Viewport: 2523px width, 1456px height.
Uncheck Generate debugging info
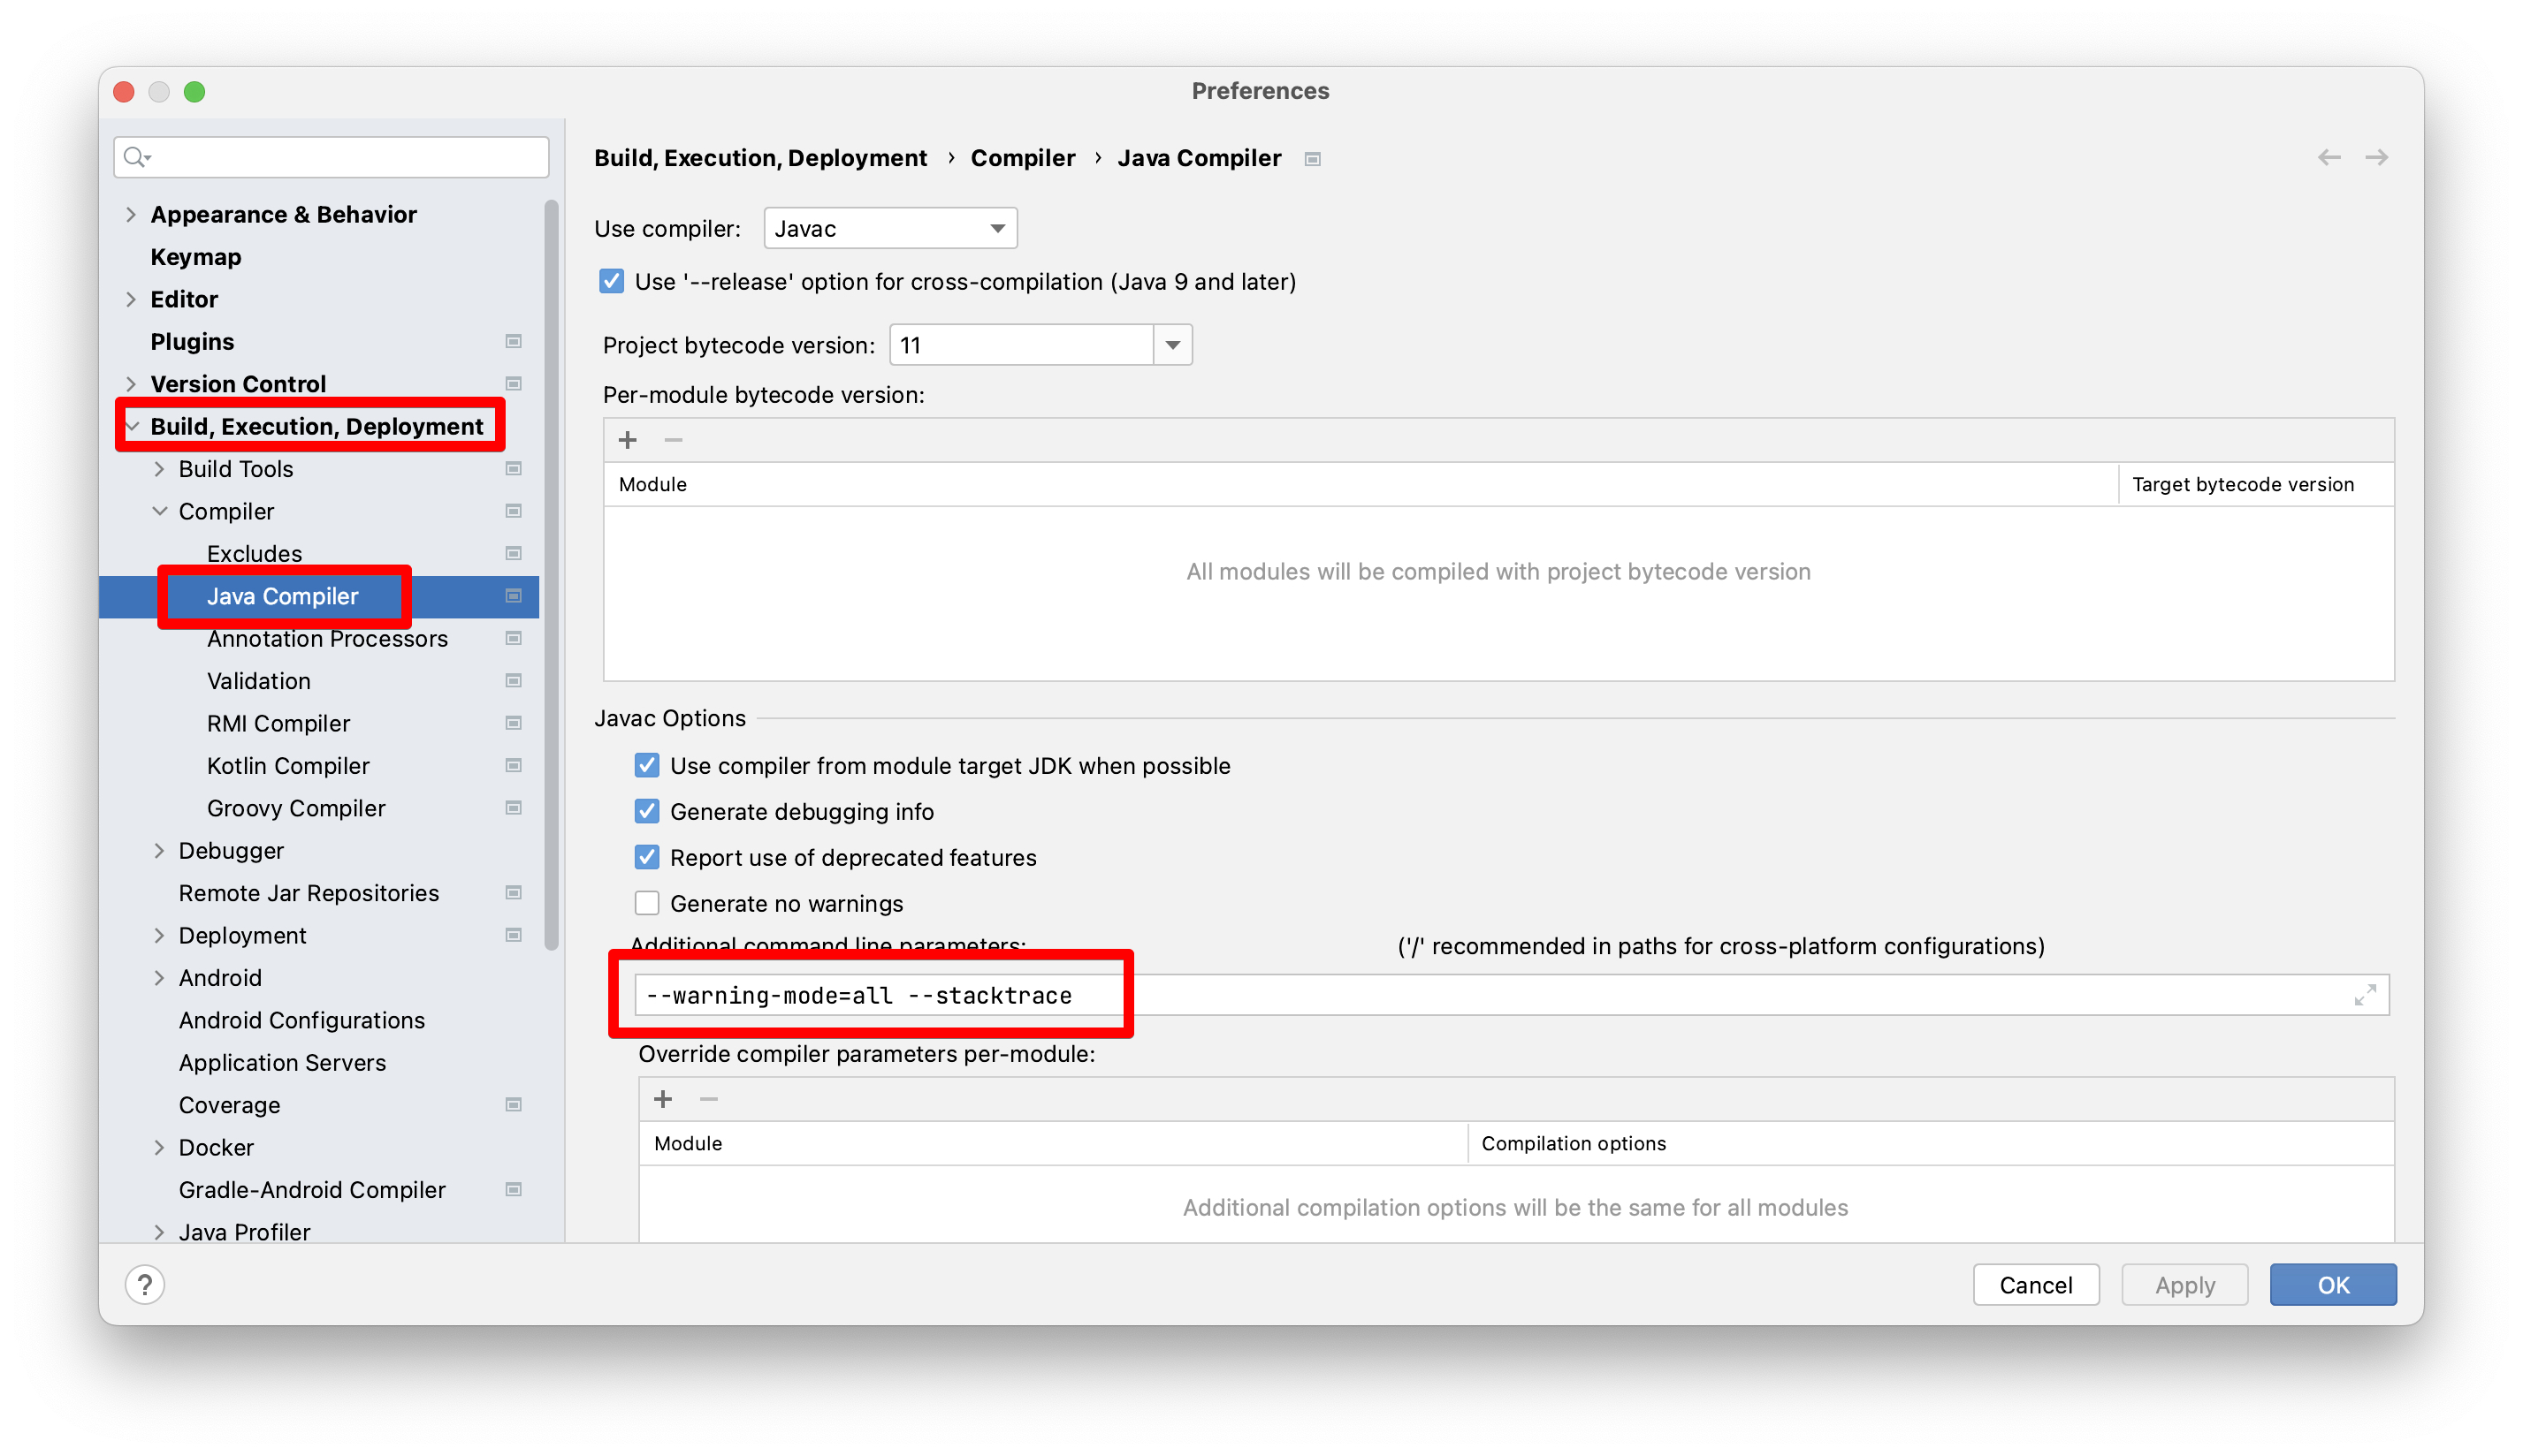coord(647,811)
